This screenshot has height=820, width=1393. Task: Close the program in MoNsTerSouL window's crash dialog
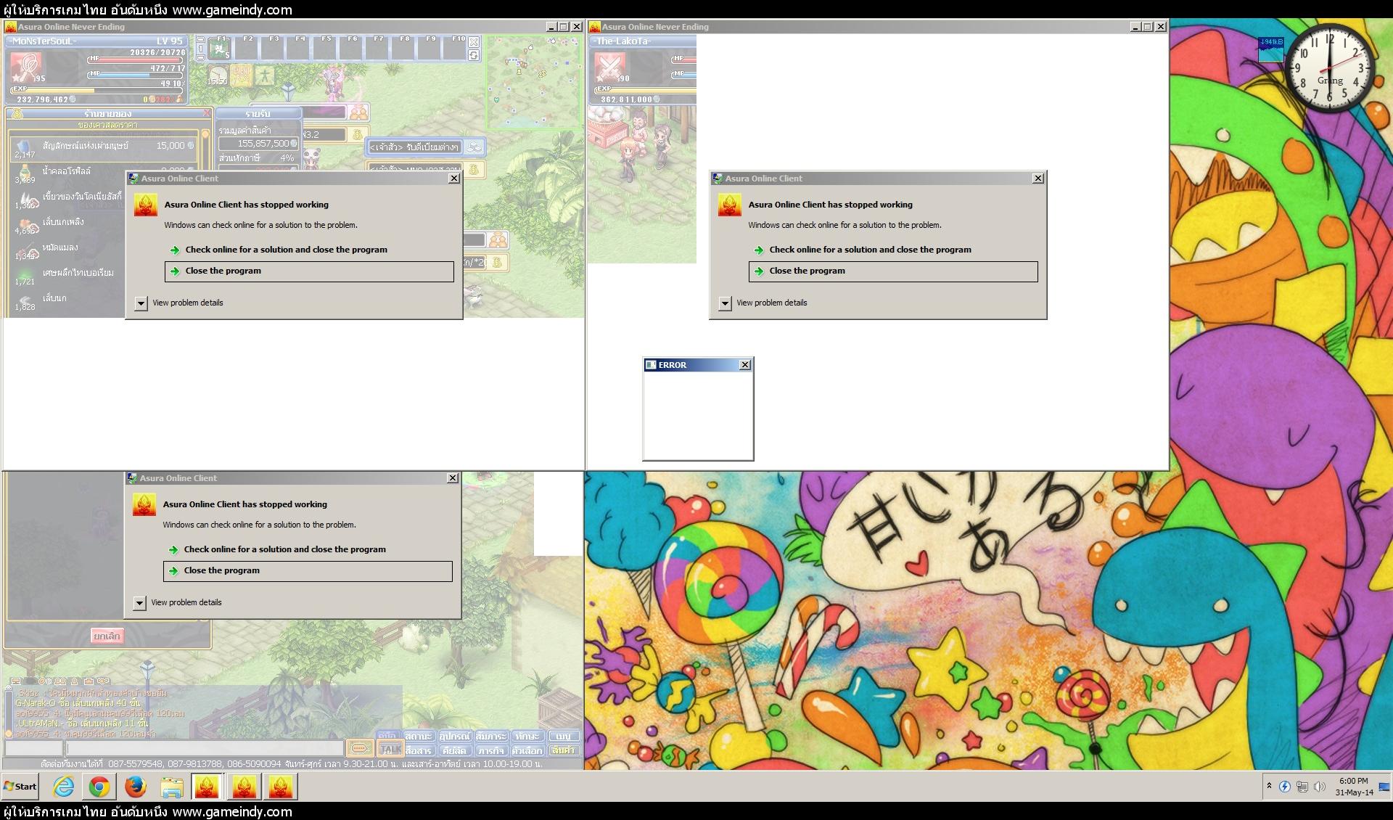pyautogui.click(x=309, y=271)
